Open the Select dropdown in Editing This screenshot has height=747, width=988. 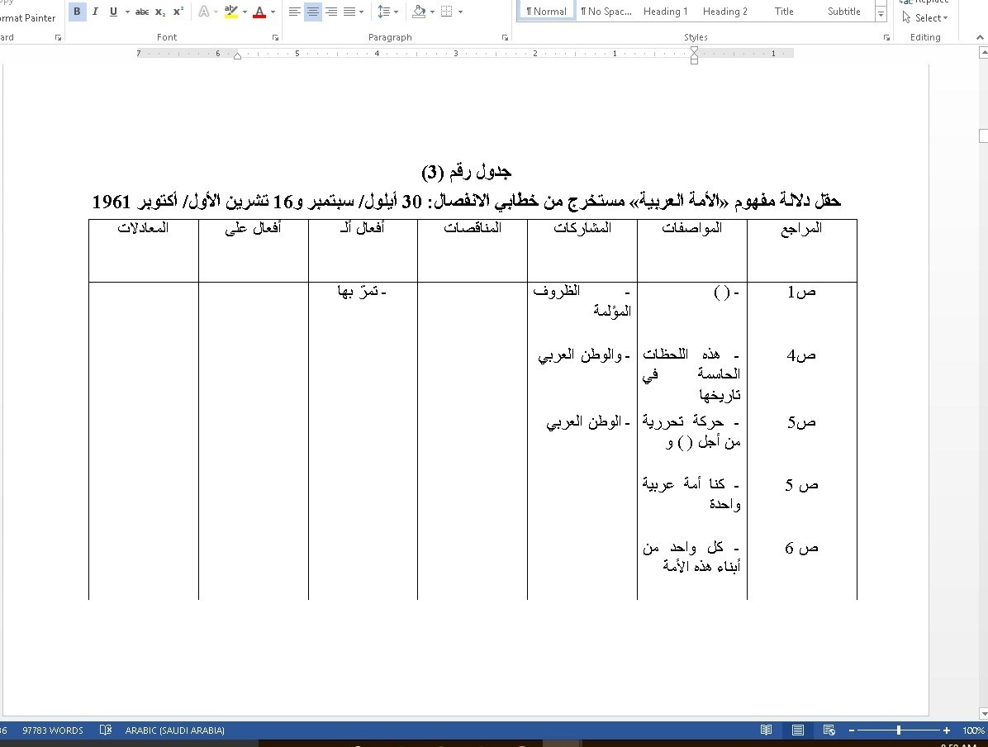coord(925,18)
